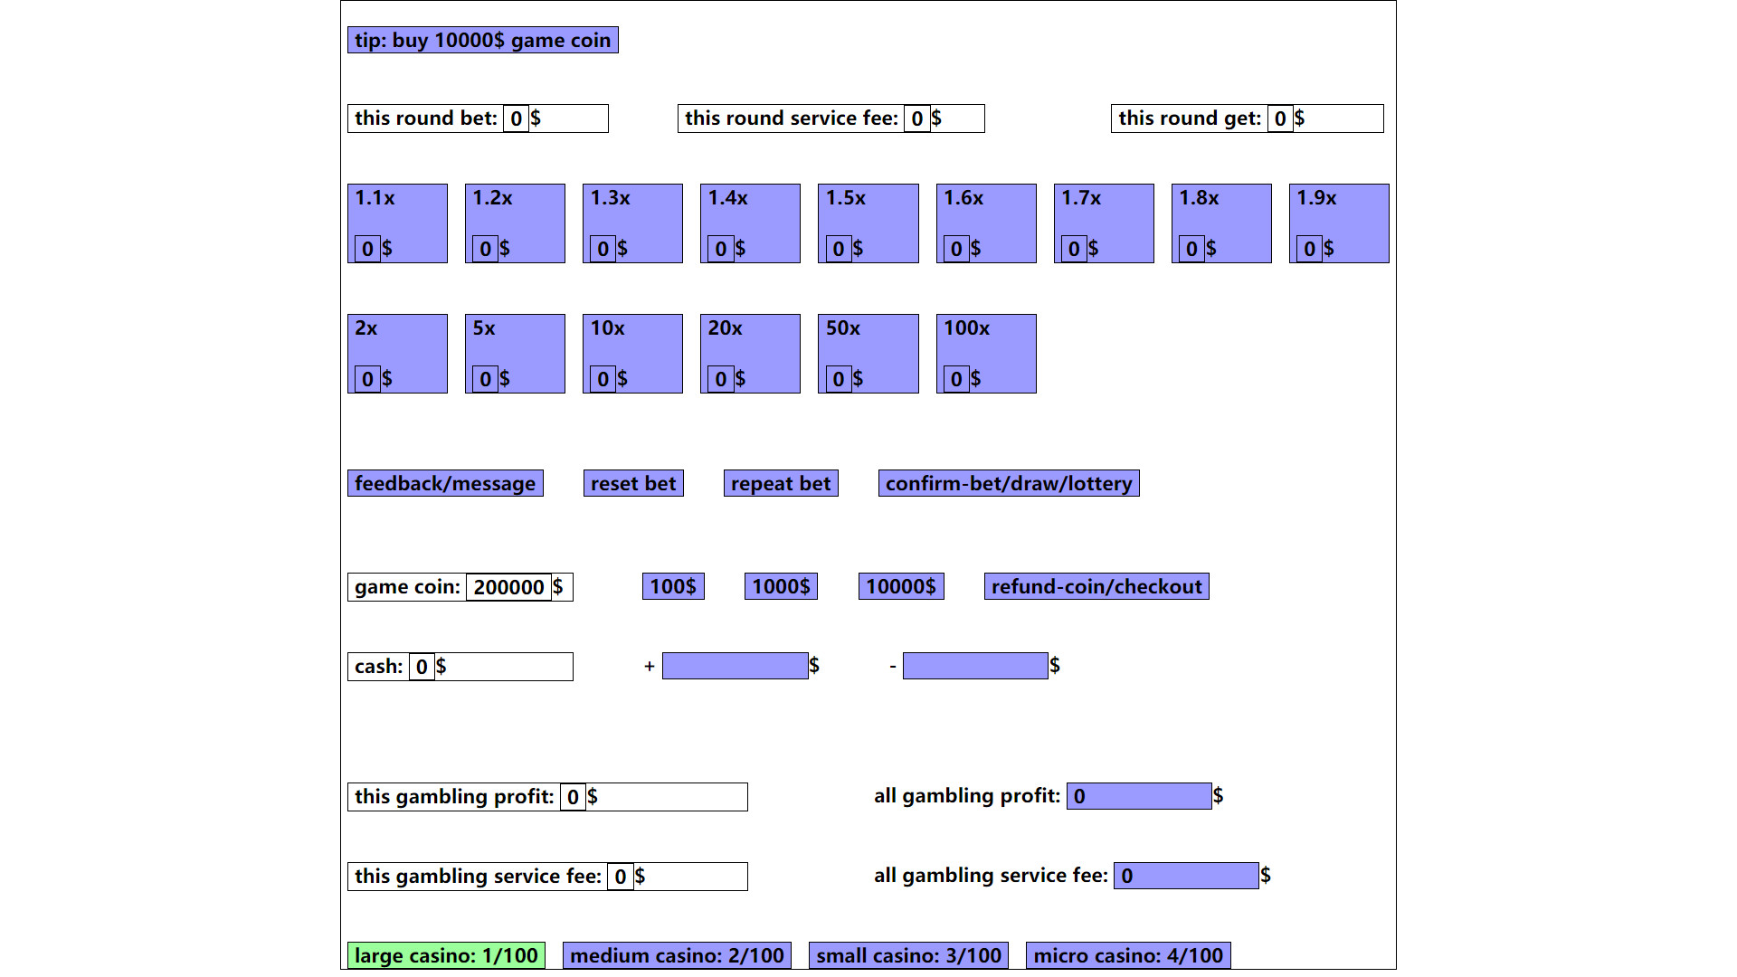
Task: Click the refund-coin/checkout button
Action: click(x=1097, y=587)
